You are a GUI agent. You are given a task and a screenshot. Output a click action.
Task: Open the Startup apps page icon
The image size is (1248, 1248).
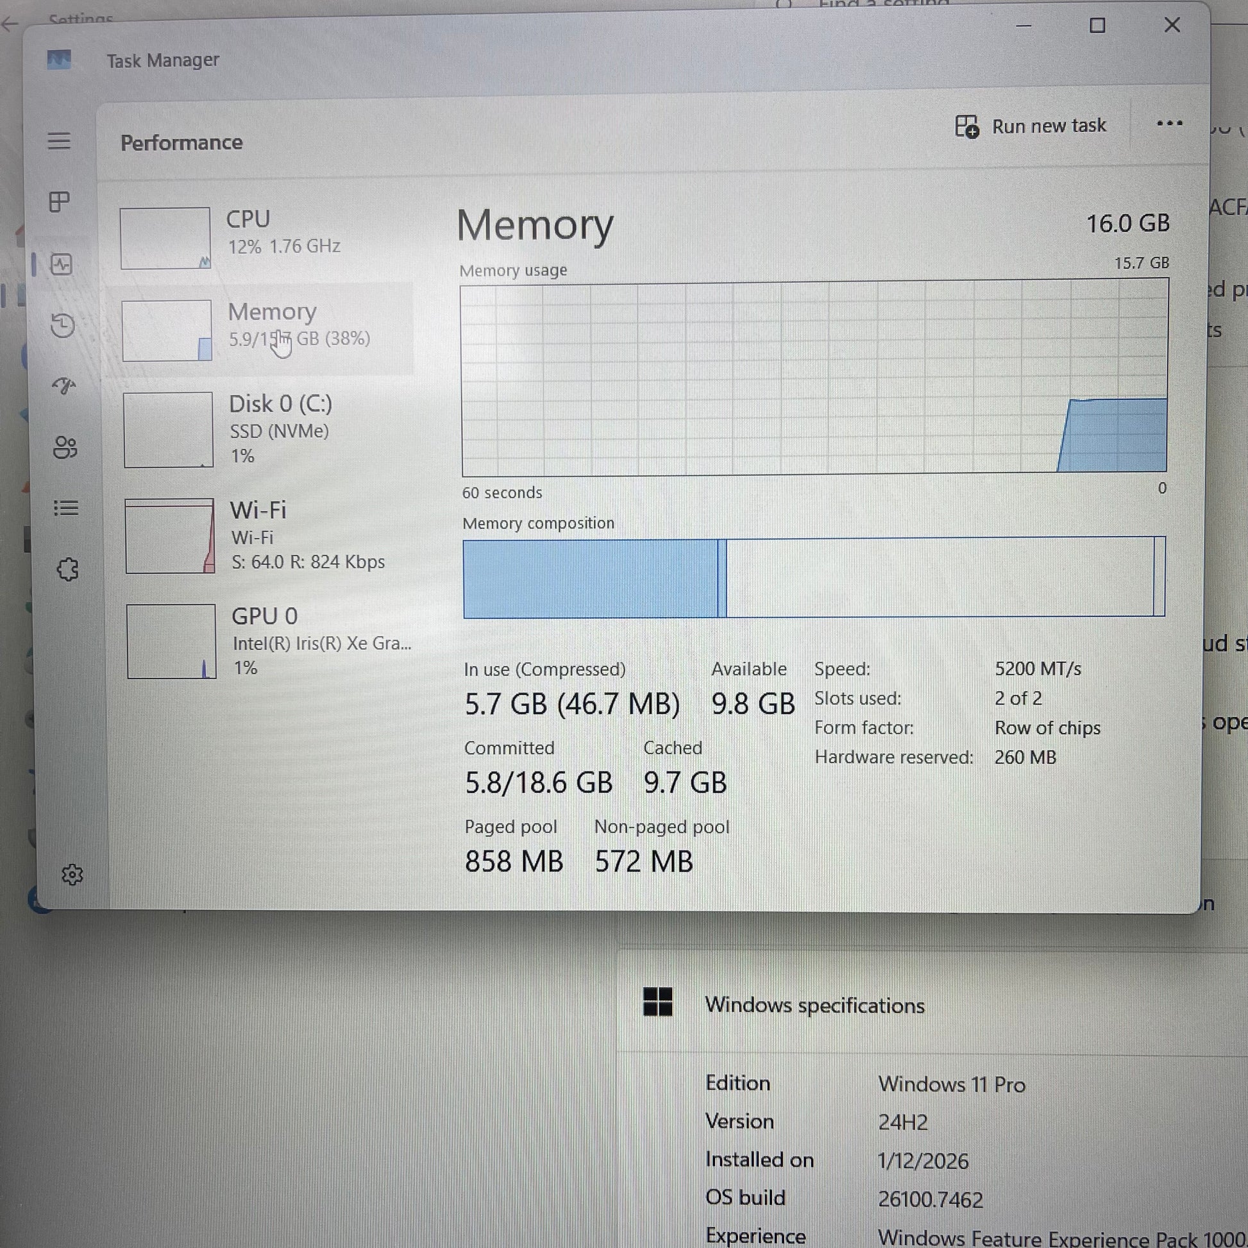(x=64, y=385)
